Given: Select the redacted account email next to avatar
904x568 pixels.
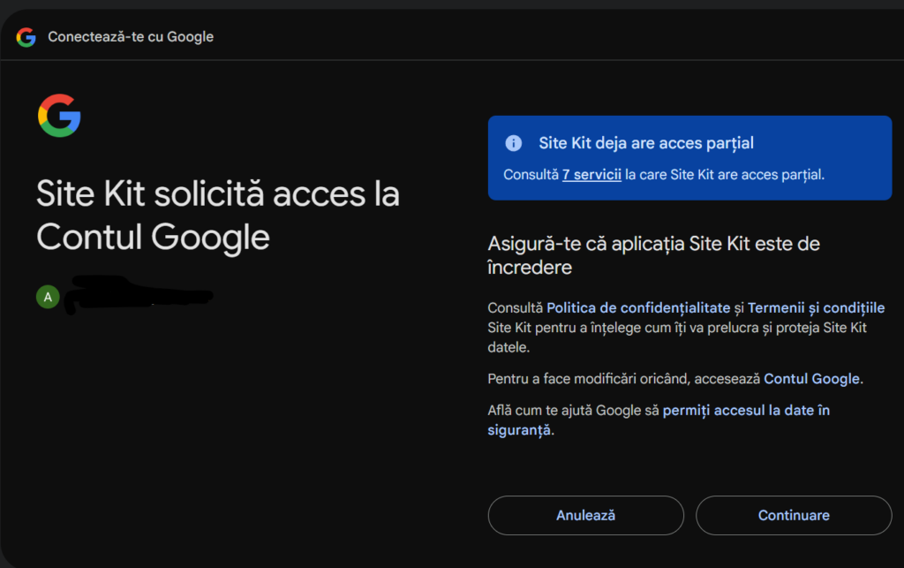Looking at the screenshot, I should (x=139, y=295).
